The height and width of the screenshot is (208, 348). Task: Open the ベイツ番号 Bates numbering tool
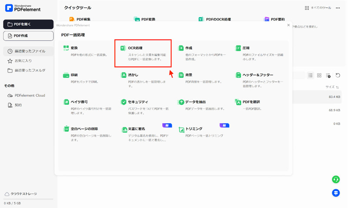tap(87, 107)
